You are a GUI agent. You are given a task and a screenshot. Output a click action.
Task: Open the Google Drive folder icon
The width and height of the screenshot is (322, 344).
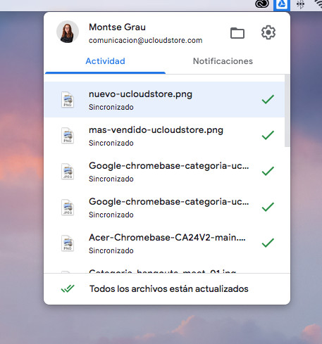(x=237, y=33)
